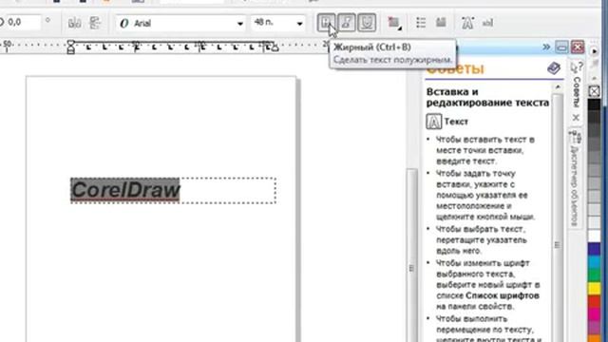Mirror the text object horizontally

[x=74, y=23]
